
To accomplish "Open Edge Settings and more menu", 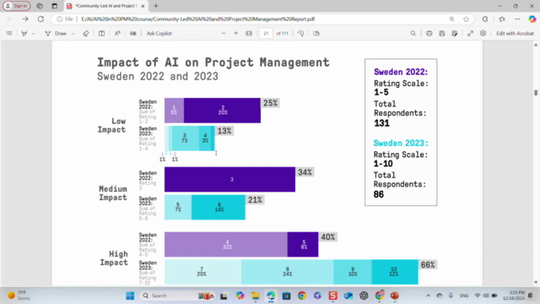I will pos(517,19).
